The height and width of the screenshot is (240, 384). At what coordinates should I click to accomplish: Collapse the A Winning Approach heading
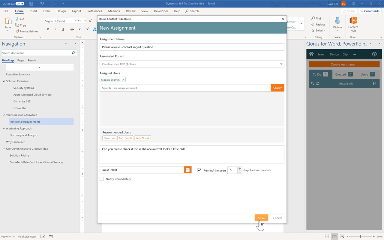point(4,128)
